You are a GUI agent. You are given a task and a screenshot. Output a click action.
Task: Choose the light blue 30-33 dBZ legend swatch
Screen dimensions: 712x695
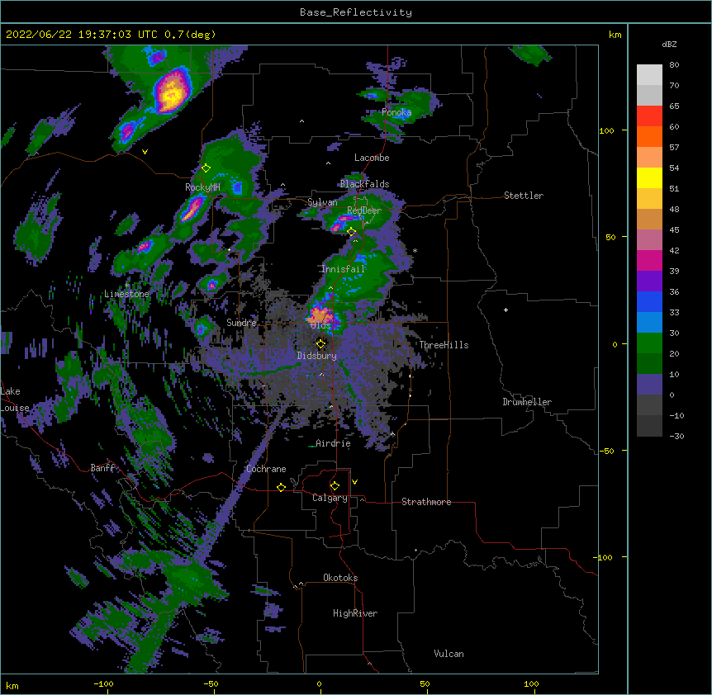pos(649,323)
